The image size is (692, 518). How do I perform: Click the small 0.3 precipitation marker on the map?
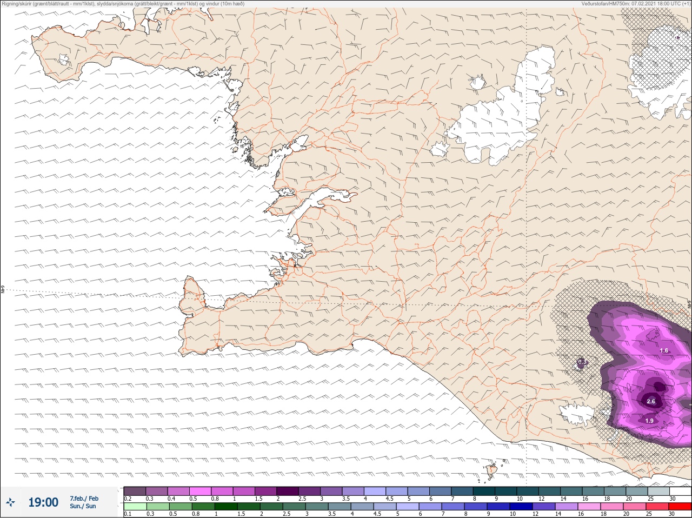582,362
